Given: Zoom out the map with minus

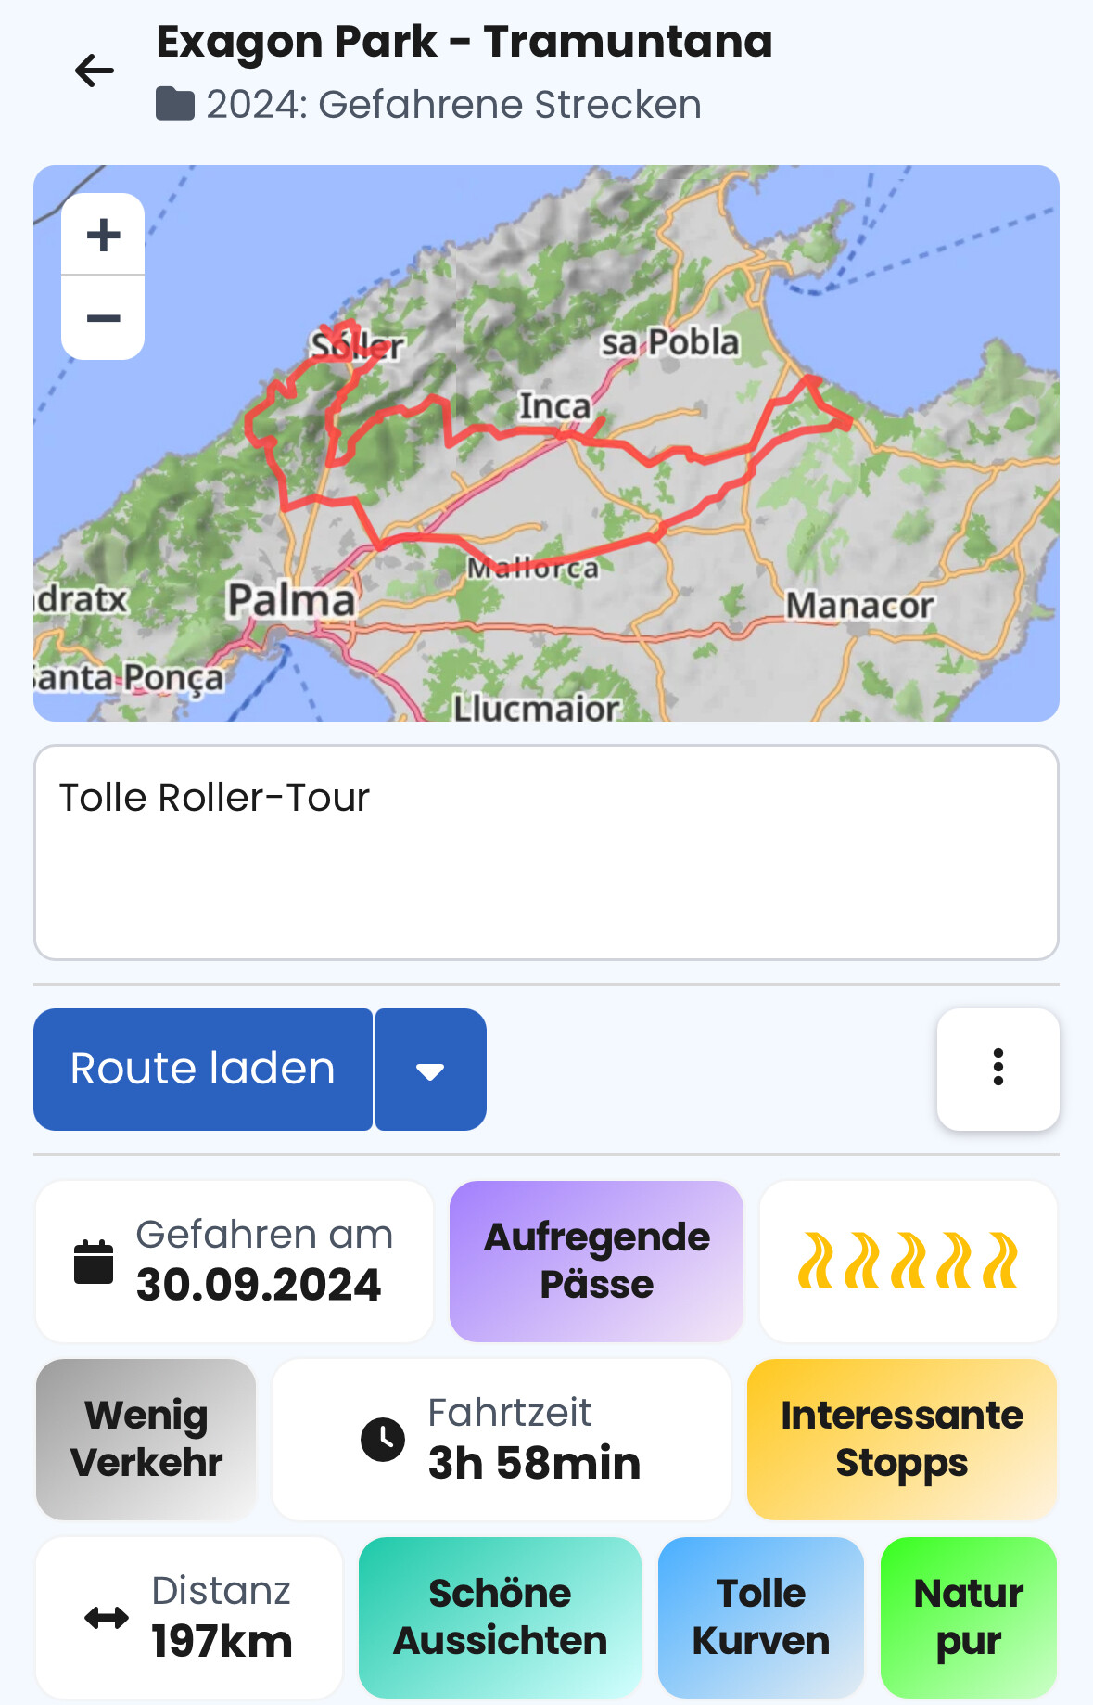Looking at the screenshot, I should [x=103, y=318].
